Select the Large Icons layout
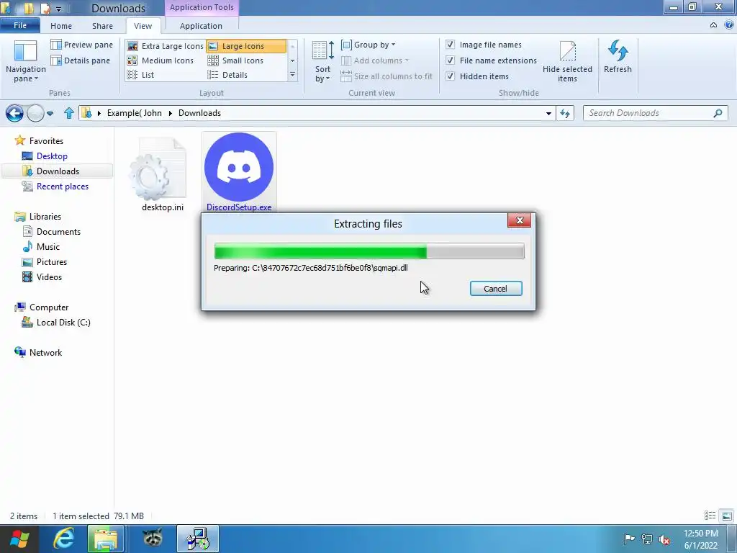 coord(246,46)
